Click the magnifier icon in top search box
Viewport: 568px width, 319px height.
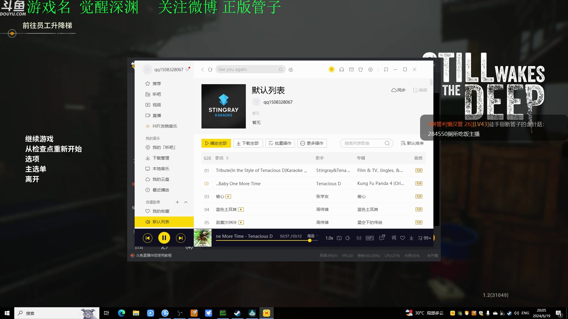click(280, 69)
